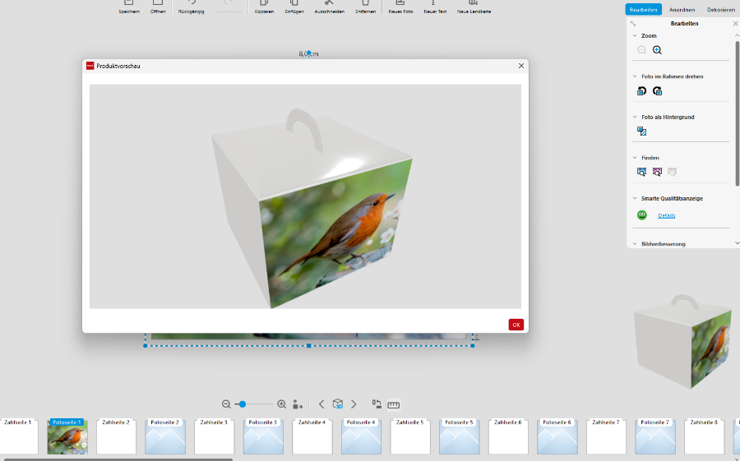Rotate photo in frame counterclockwise
The height and width of the screenshot is (461, 740).
(641, 91)
